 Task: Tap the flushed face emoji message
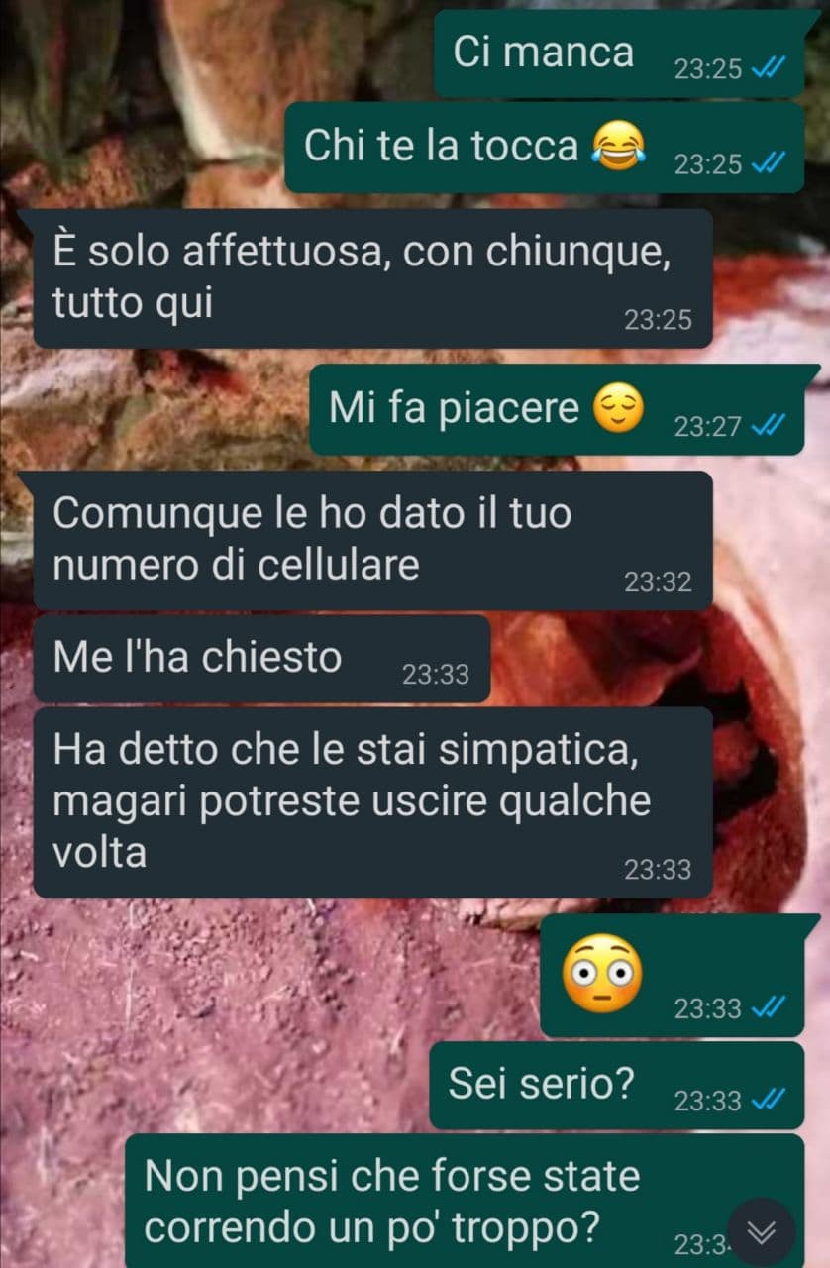(x=602, y=974)
